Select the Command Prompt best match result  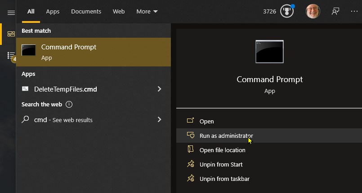pos(94,52)
